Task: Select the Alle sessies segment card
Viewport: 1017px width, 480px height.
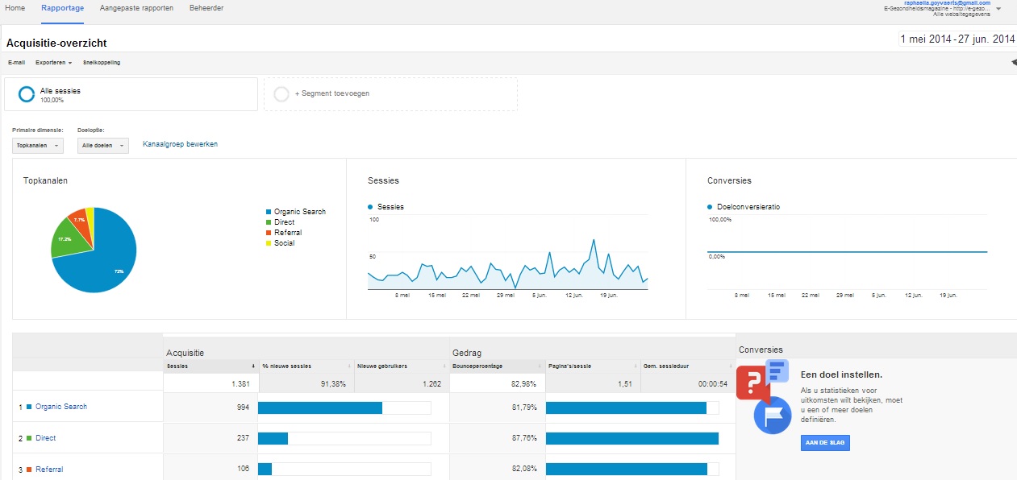Action: coord(131,94)
